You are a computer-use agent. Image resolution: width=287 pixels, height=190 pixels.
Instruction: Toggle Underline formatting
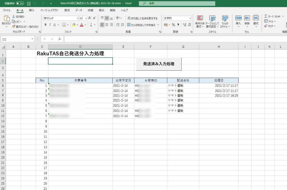[54, 25]
